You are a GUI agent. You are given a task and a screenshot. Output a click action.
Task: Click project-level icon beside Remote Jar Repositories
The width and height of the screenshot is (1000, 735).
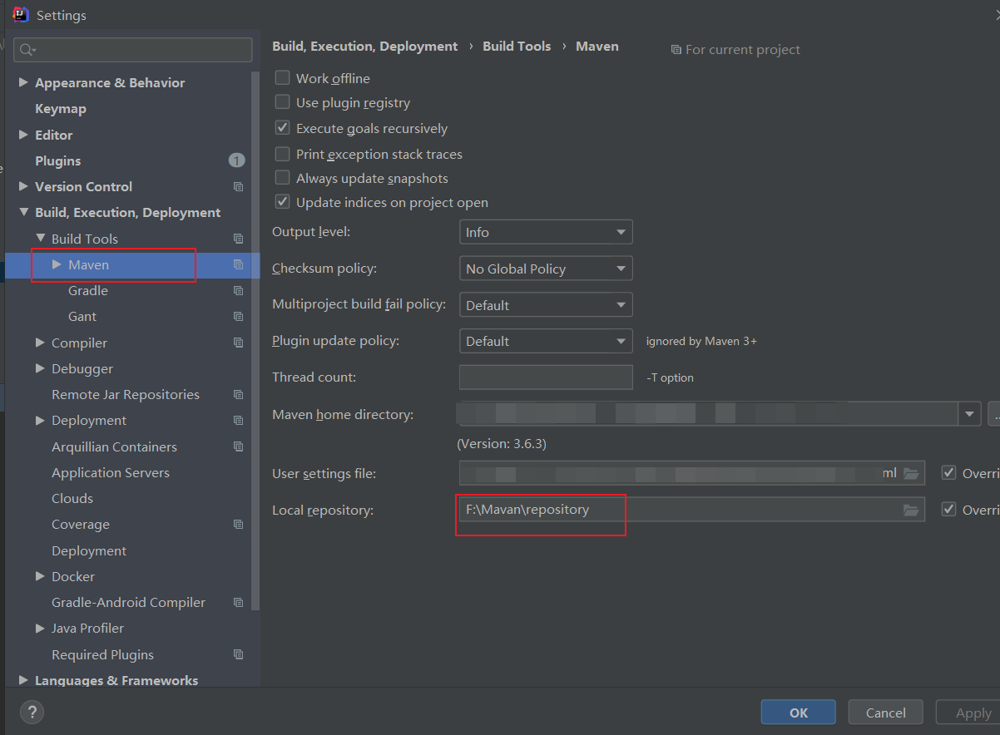[239, 395]
